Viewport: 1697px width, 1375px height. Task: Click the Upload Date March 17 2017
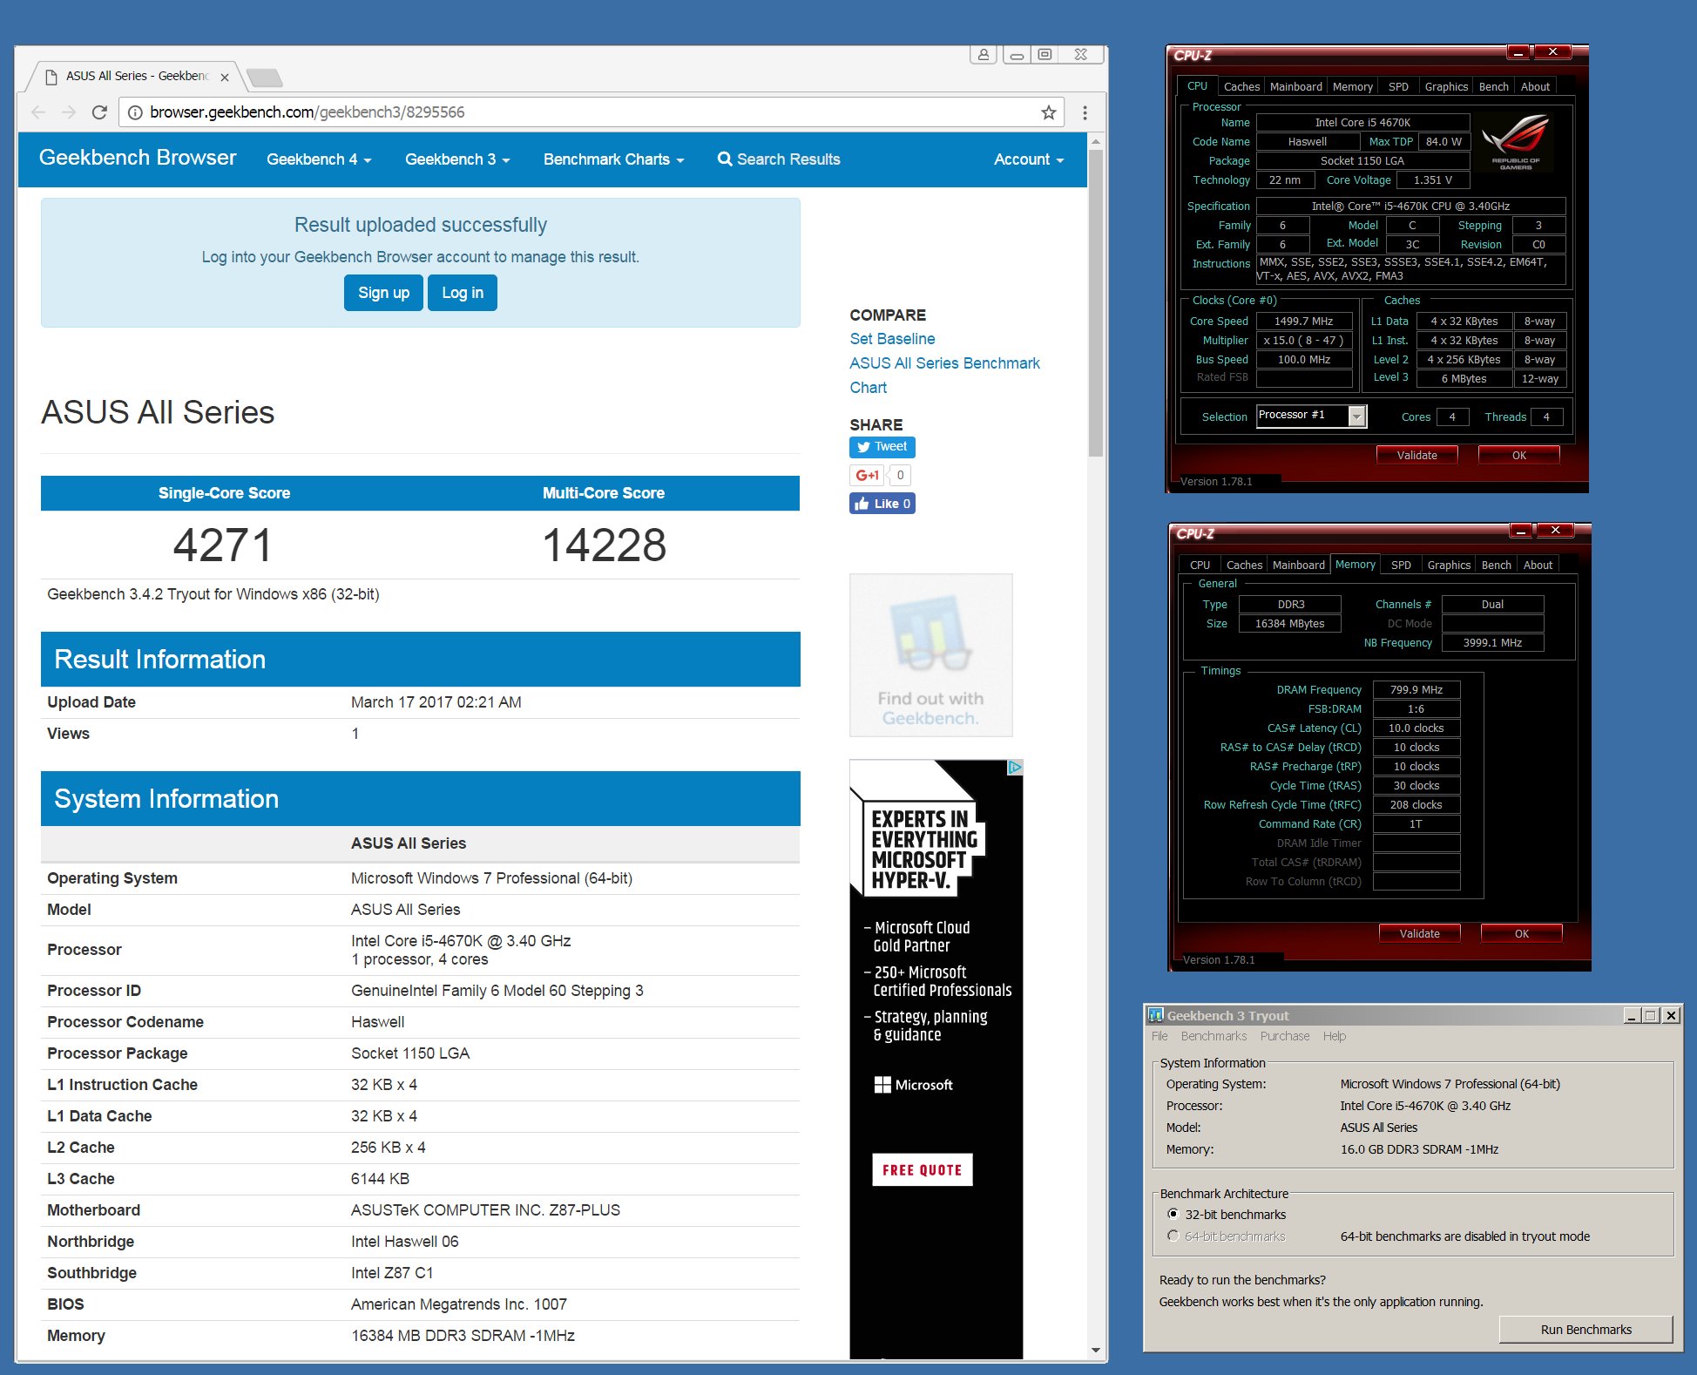tap(436, 702)
